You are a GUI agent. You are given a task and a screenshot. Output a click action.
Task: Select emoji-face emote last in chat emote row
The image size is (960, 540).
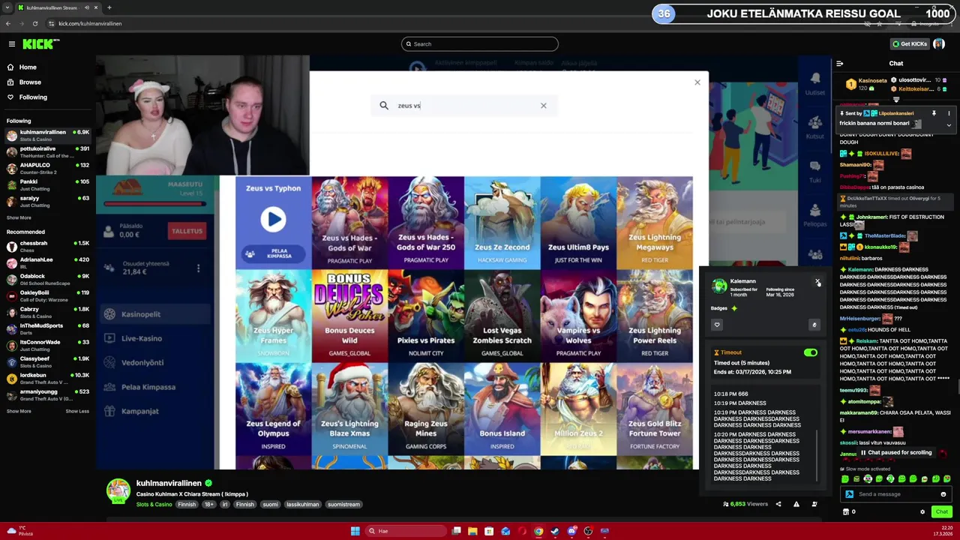tap(946, 478)
